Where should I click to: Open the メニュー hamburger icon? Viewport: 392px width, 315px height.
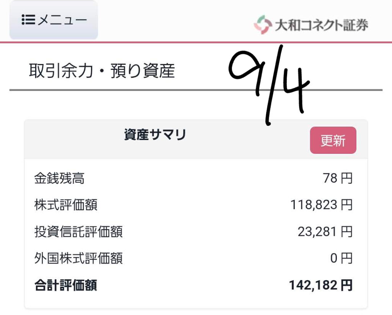click(28, 20)
